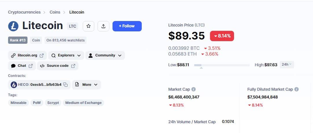Select the Medium of Exchange tag
Image resolution: width=313 pixels, height=133 pixels.
pyautogui.click(x=83, y=102)
